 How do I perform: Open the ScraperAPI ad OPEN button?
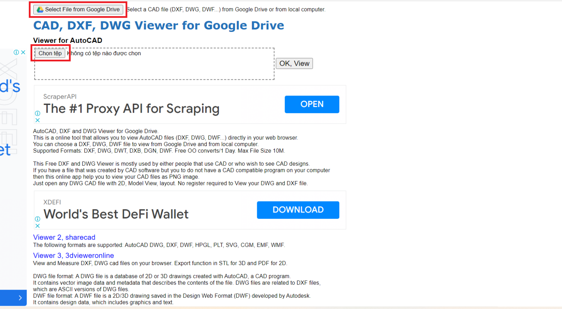pyautogui.click(x=312, y=104)
